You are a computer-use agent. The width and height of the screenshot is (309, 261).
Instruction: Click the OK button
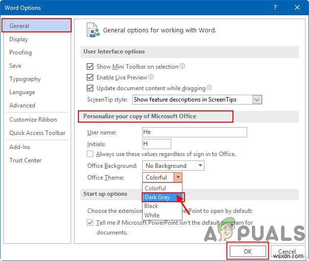[x=248, y=251]
